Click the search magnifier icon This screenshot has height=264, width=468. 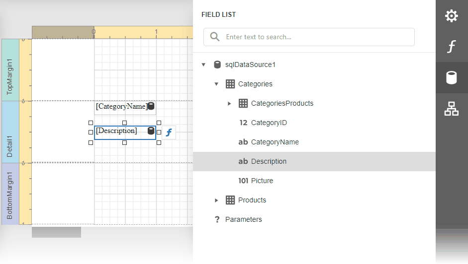coord(215,37)
